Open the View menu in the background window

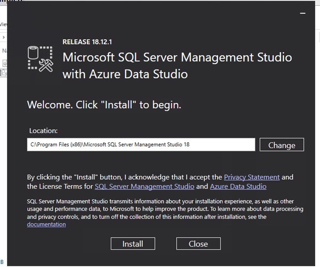click(x=3, y=24)
